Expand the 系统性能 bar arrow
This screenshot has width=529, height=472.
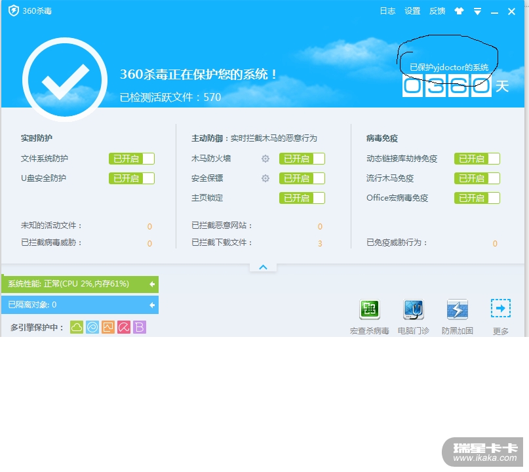coord(152,284)
